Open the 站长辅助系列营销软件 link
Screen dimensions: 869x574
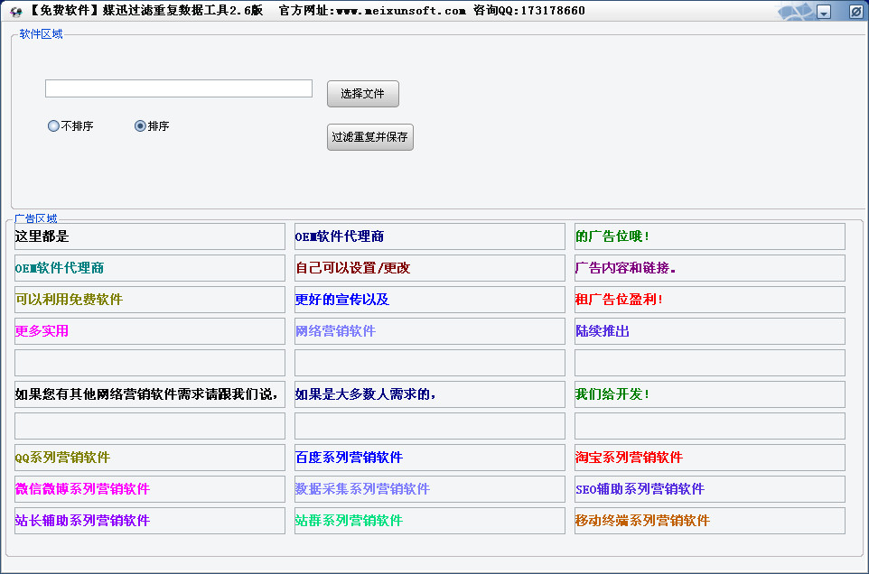pyautogui.click(x=150, y=521)
